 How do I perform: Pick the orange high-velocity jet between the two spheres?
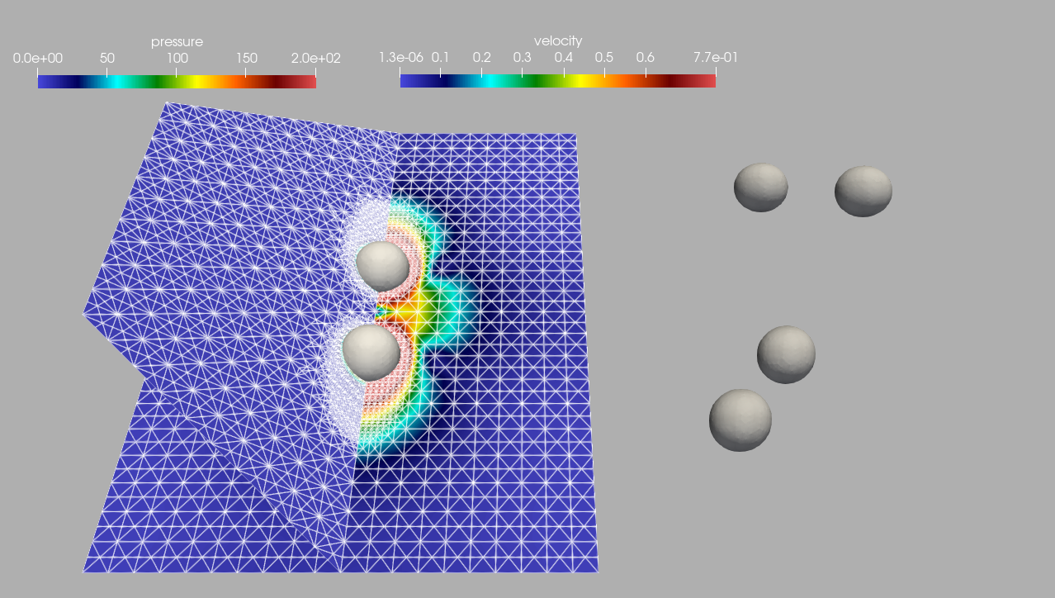(x=406, y=311)
